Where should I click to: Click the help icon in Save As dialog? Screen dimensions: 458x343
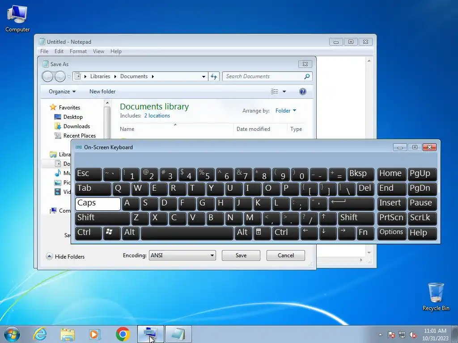click(x=303, y=92)
